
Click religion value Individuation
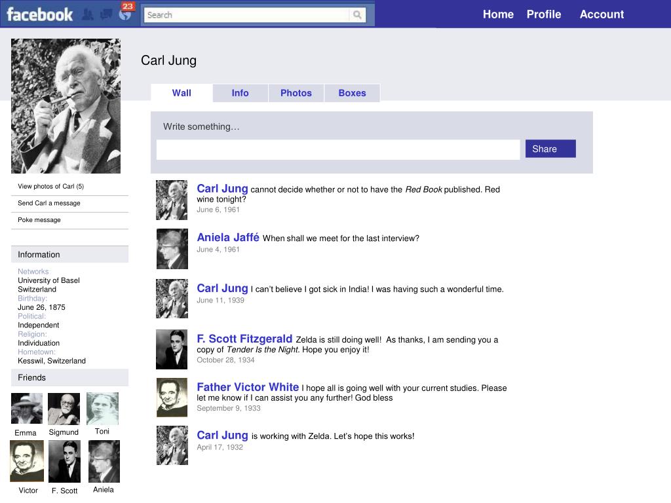pos(39,343)
